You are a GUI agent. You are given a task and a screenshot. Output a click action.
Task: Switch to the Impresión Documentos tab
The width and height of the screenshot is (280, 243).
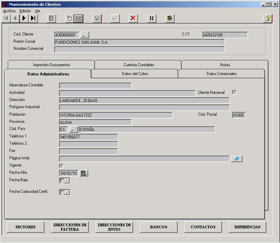52,65
